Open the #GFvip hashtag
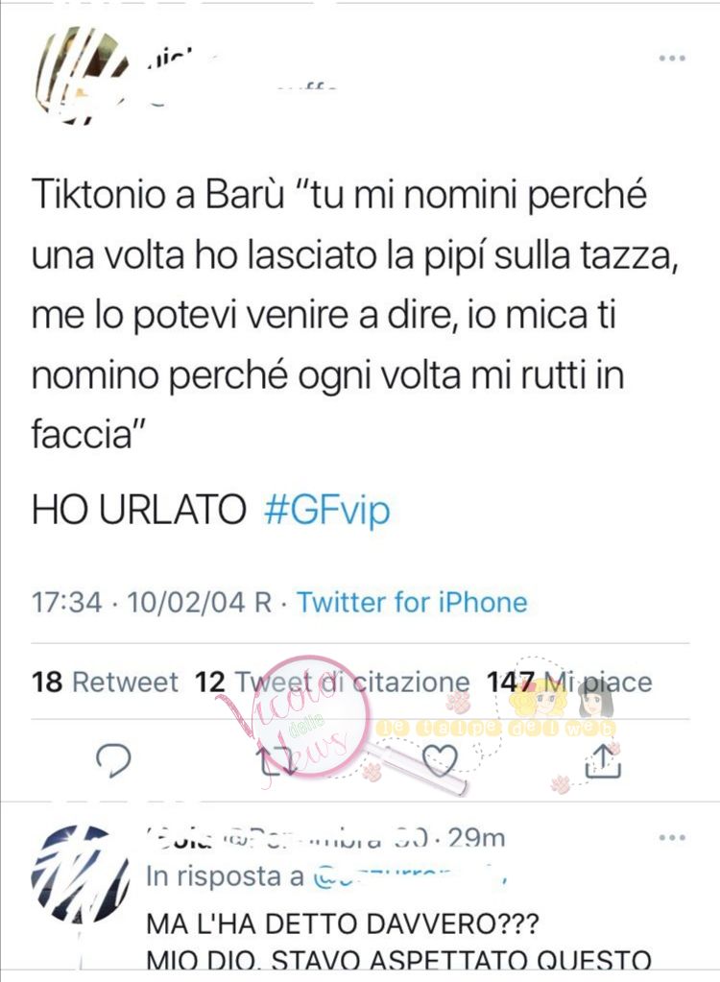This screenshot has width=720, height=982. tap(326, 509)
